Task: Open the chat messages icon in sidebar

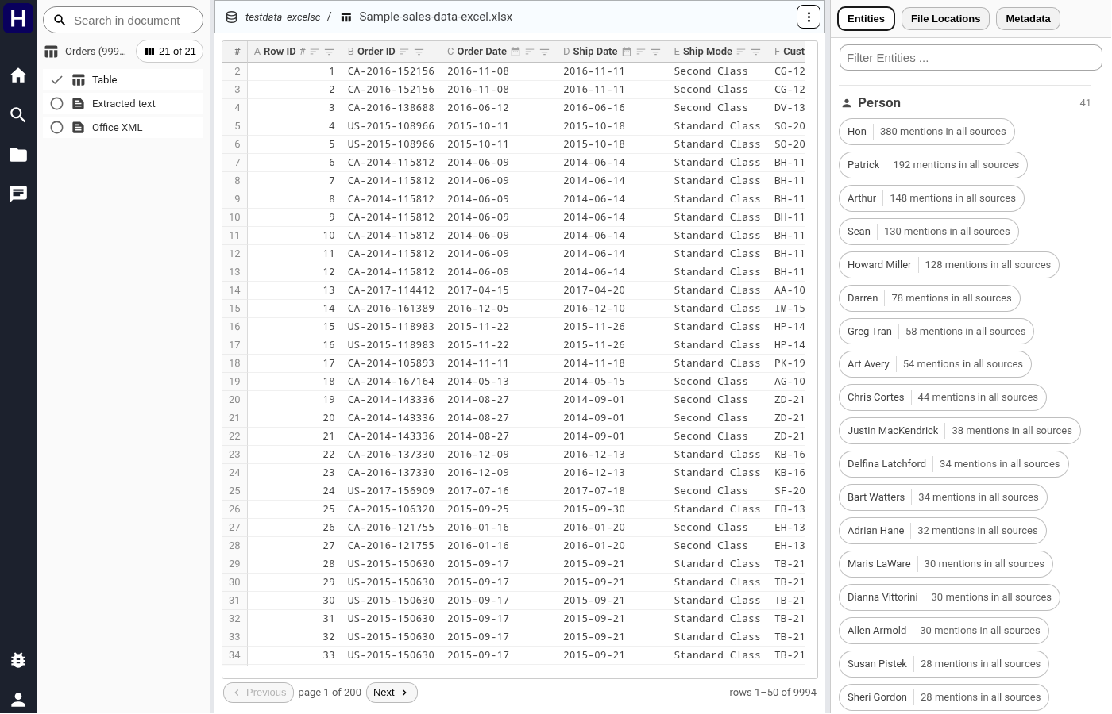Action: [x=18, y=194]
